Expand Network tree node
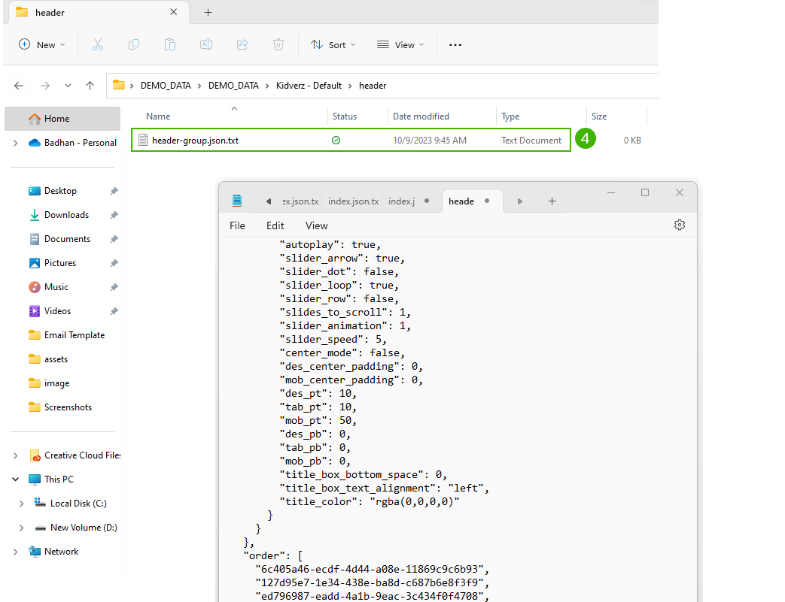Viewport: 785px width, 602px height. [x=16, y=552]
